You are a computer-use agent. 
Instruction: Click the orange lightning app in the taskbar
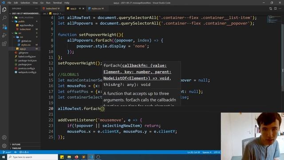pyautogui.click(x=84, y=157)
